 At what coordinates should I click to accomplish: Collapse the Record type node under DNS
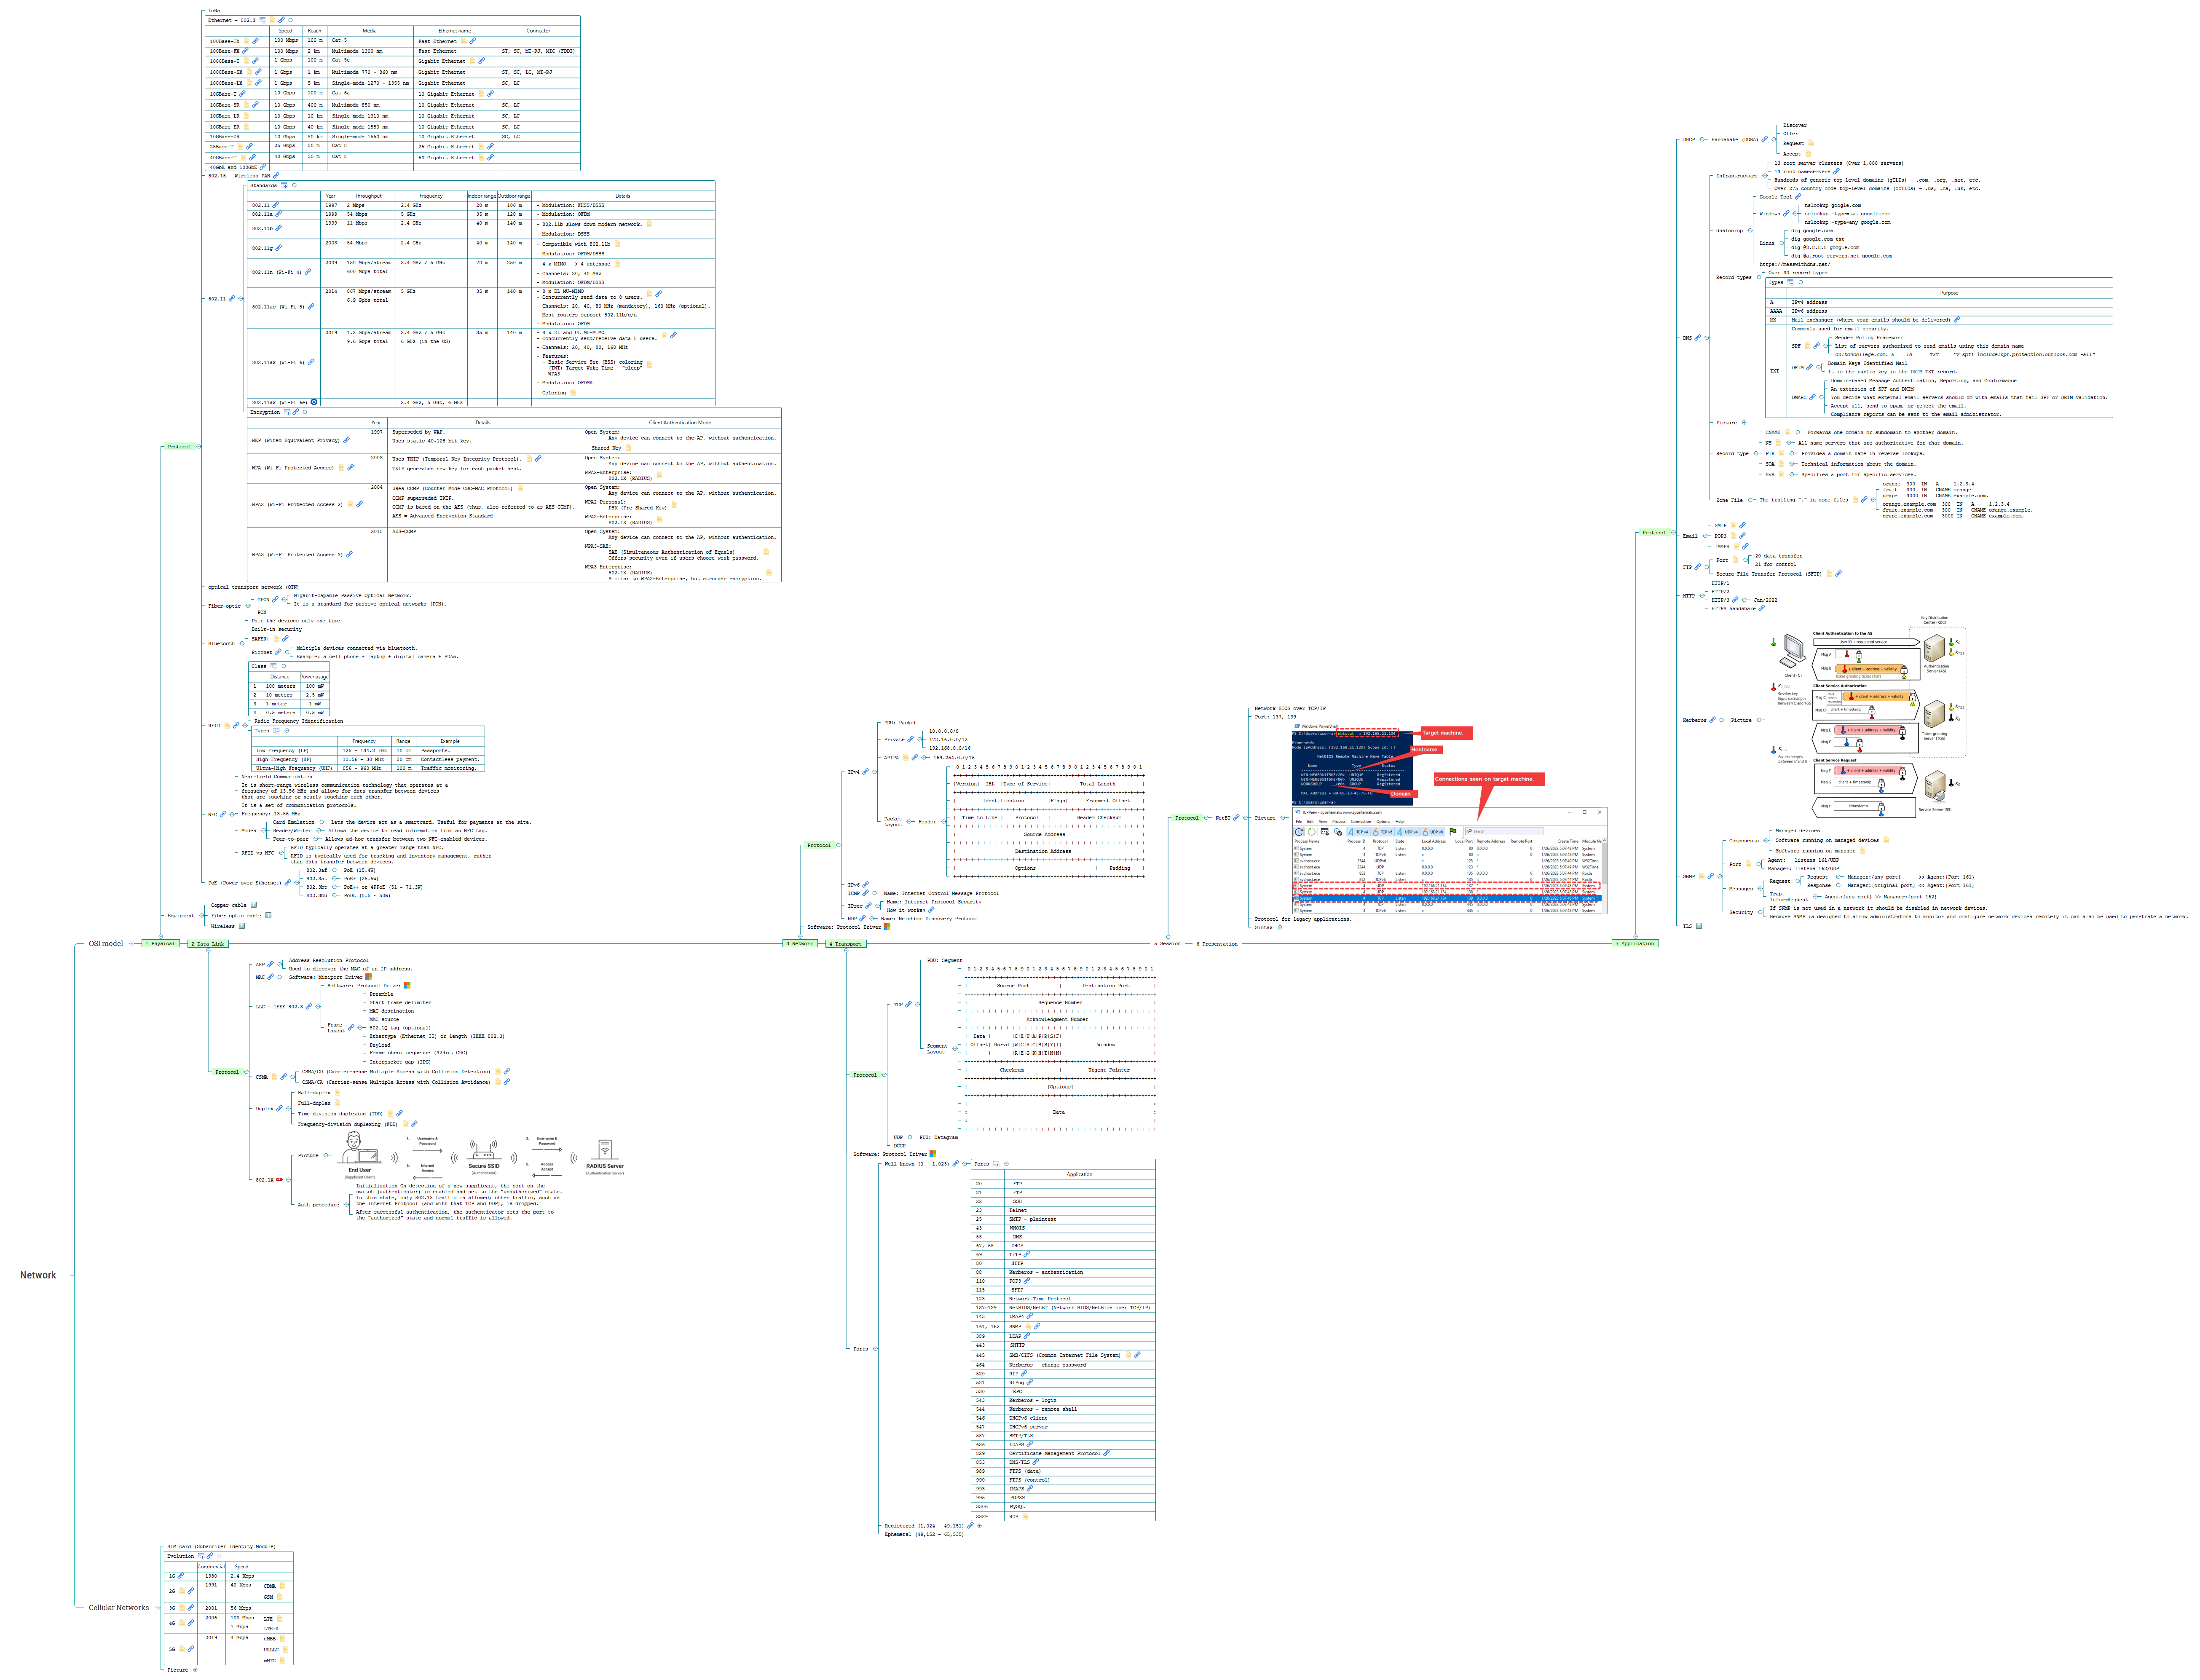[1756, 453]
